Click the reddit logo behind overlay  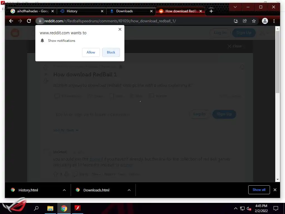click(15, 33)
